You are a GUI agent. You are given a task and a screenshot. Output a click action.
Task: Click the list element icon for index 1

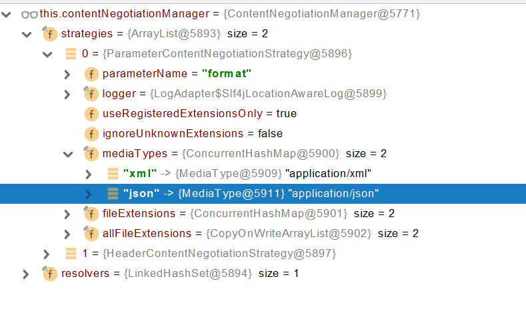pos(71,254)
